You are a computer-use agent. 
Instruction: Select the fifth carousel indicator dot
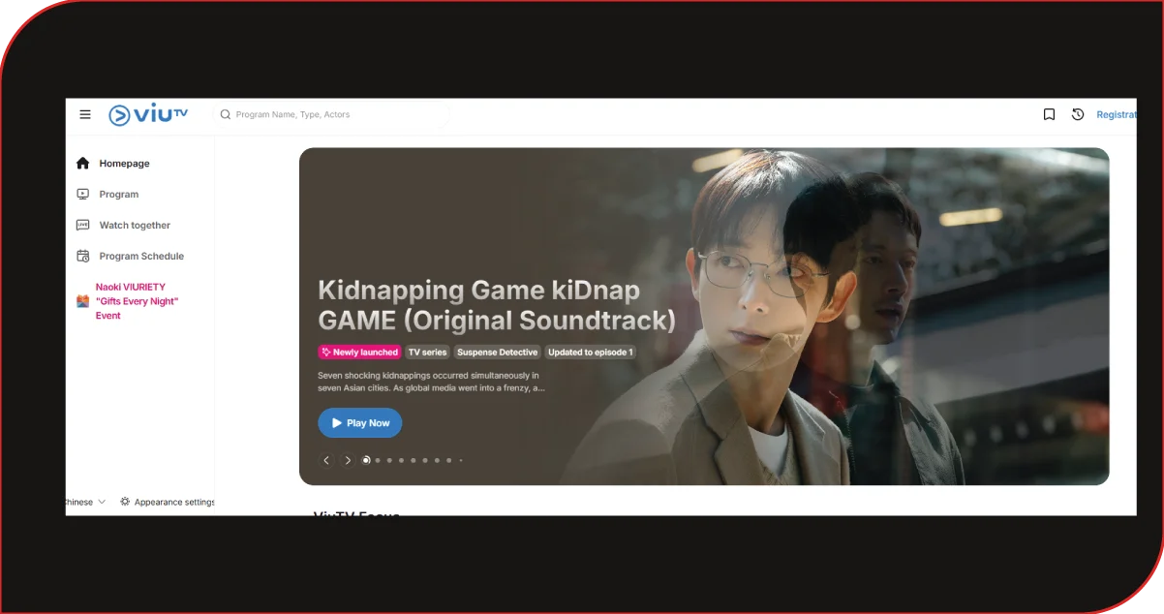(414, 460)
